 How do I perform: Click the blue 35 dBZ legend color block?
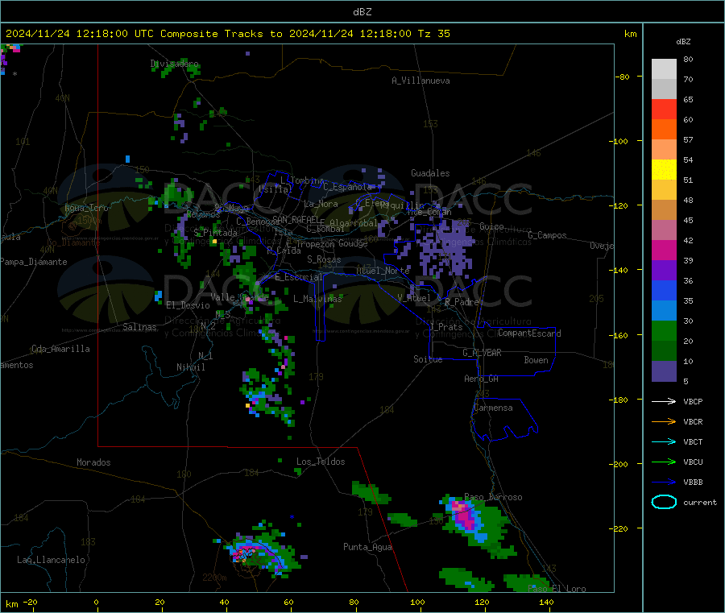click(x=664, y=290)
